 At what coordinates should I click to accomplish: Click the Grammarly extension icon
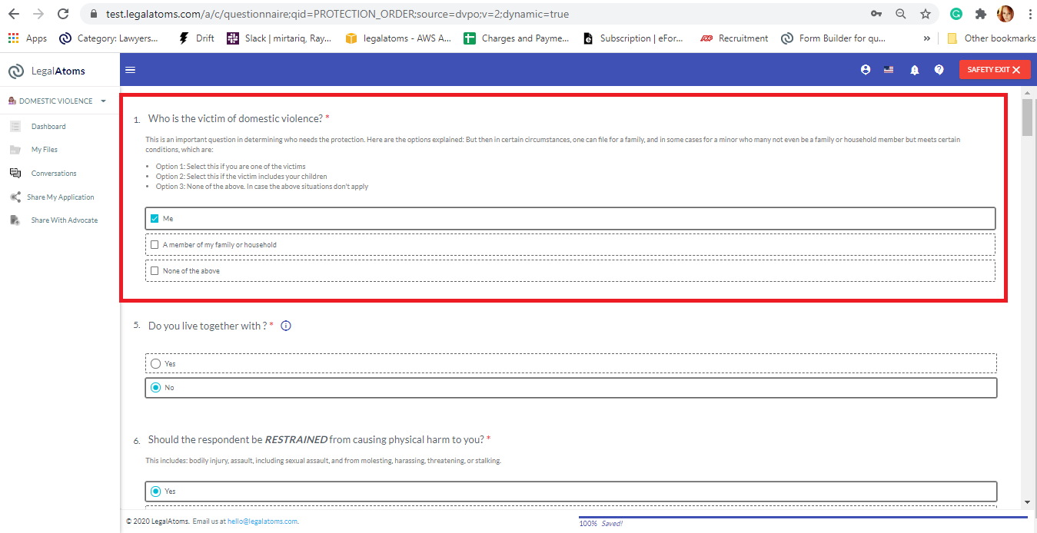pyautogui.click(x=956, y=14)
